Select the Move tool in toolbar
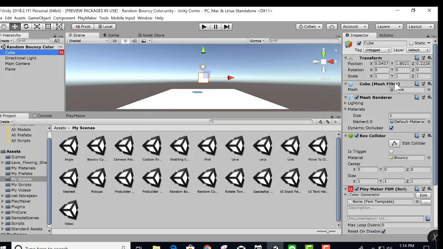443x249 pixels. tap(15, 27)
